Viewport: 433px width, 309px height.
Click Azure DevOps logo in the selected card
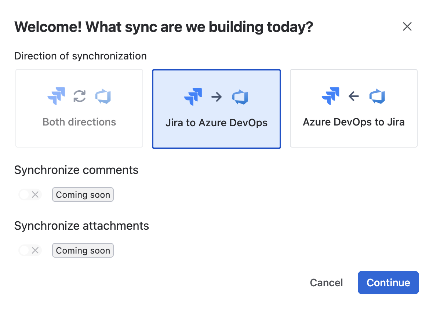[240, 97]
